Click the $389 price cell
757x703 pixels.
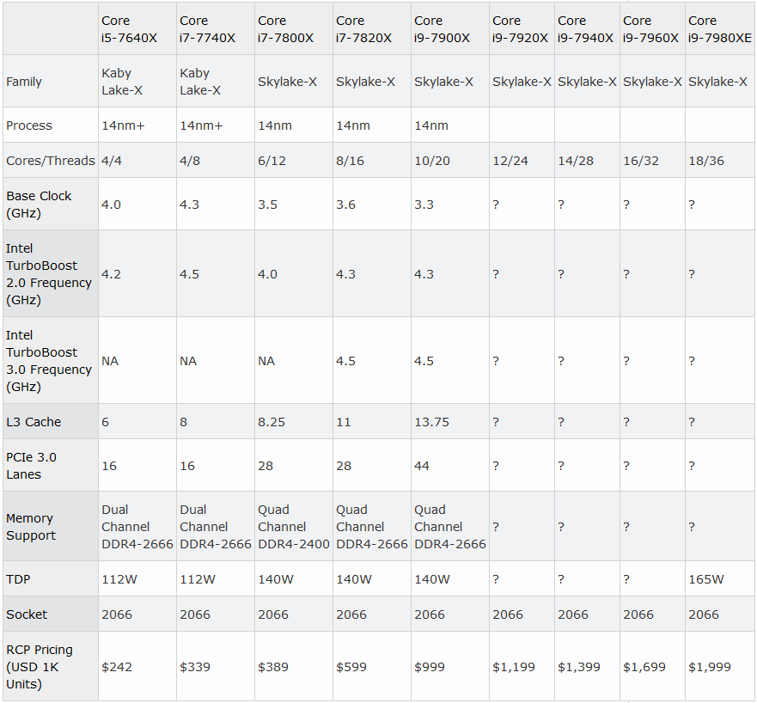click(294, 666)
